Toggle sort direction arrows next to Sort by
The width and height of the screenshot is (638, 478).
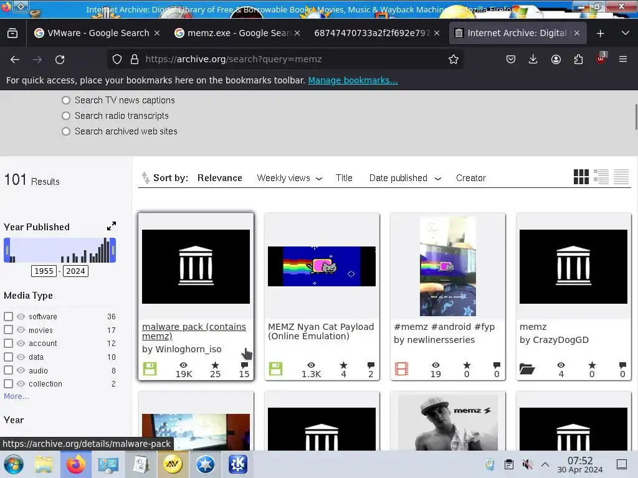145,177
